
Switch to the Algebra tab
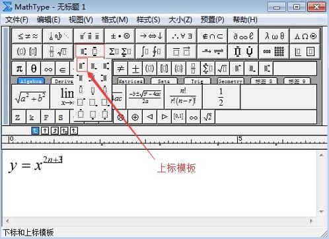31,81
